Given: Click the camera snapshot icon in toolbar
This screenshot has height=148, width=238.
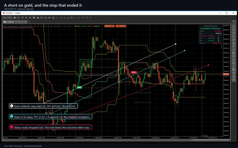Looking at the screenshot, I should tap(41, 17).
